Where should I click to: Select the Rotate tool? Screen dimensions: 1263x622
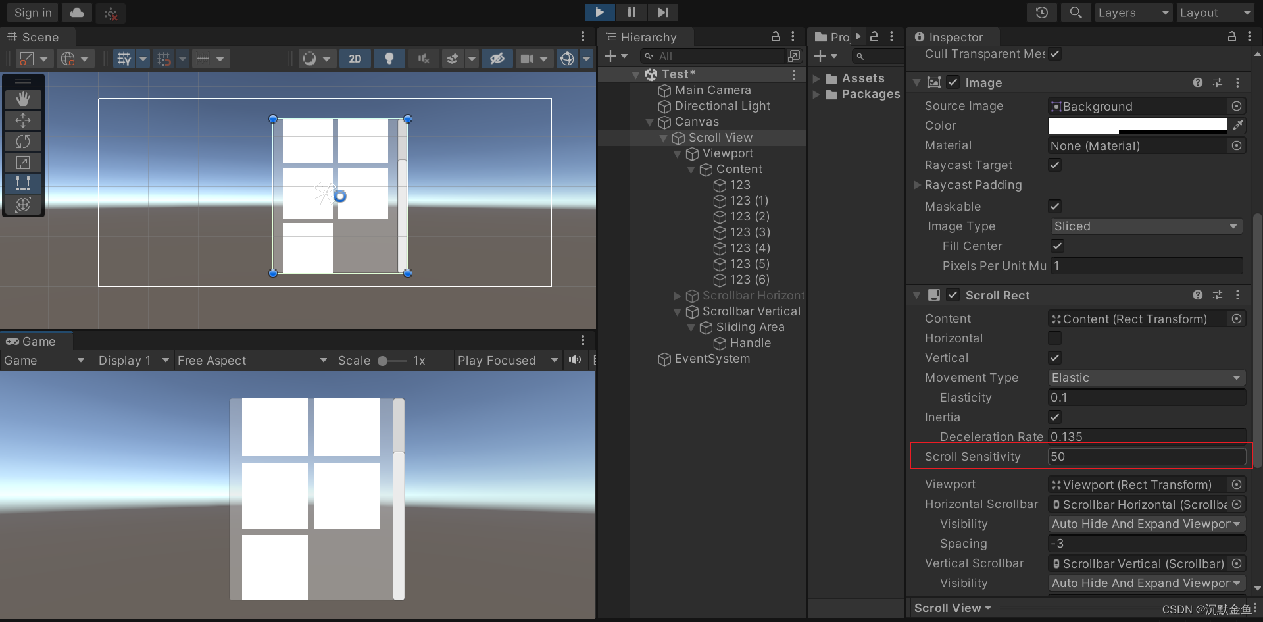tap(23, 142)
